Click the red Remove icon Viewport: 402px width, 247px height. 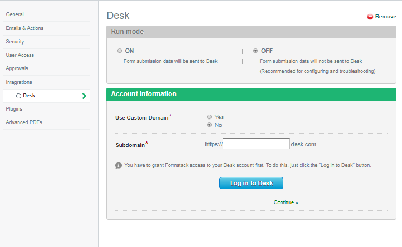(370, 17)
